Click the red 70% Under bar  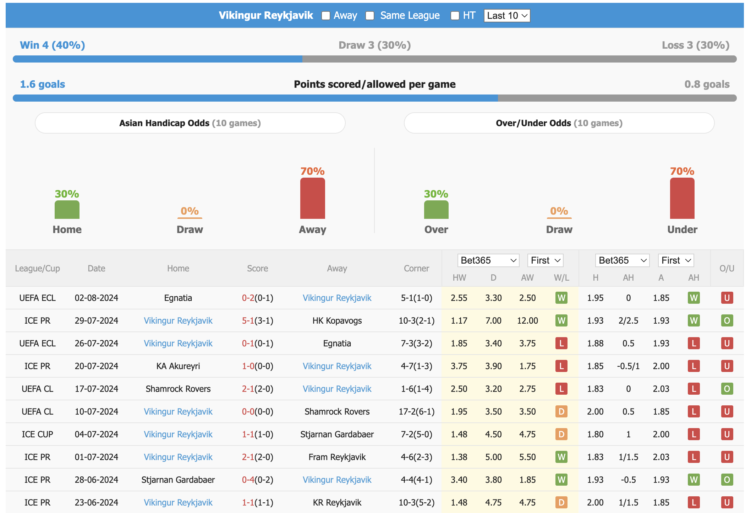(682, 198)
